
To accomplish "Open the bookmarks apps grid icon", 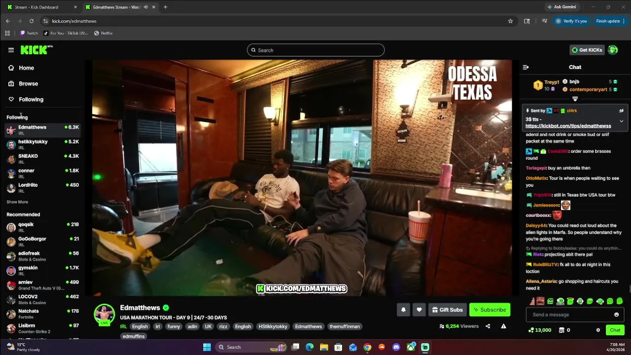I will [7, 33].
